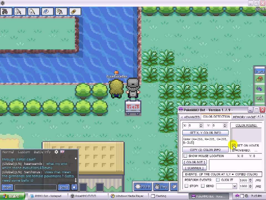Click the signpost in the game world
Image resolution: width=266 pixels, height=200 pixels.
(x=133, y=108)
